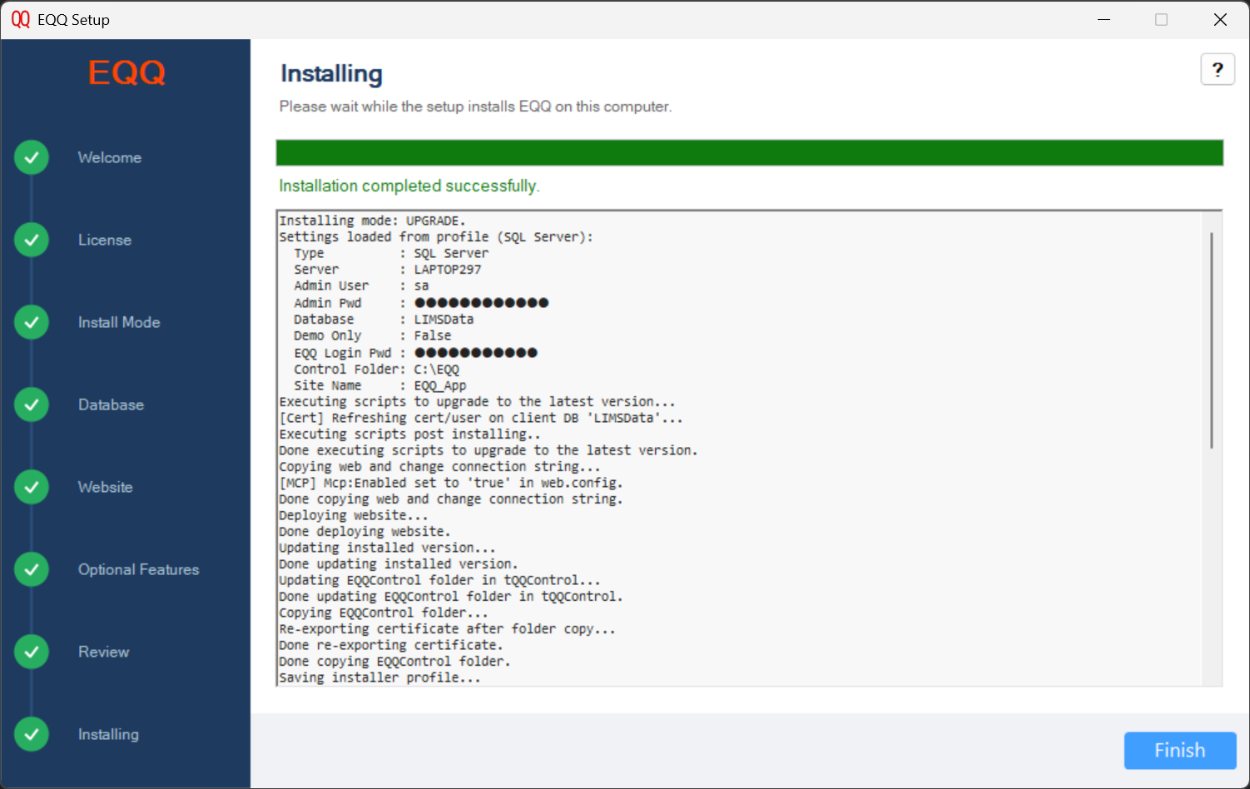Click the QQ icon in the title bar
The width and height of the screenshot is (1250, 789).
(20, 19)
